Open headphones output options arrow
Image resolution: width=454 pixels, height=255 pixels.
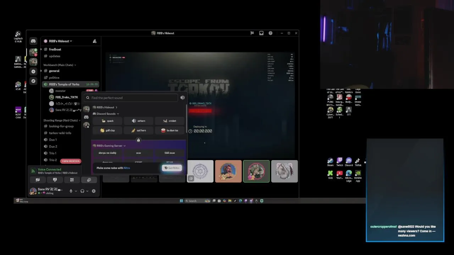point(87,191)
